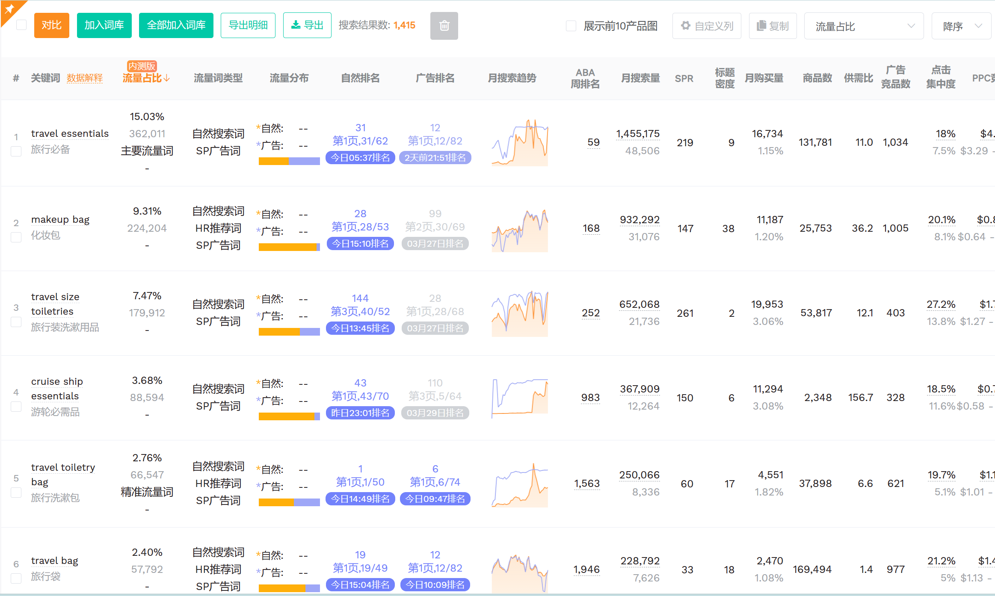995x596 pixels.
Task: Check the travel essentials row checkbox
Action: tap(16, 151)
